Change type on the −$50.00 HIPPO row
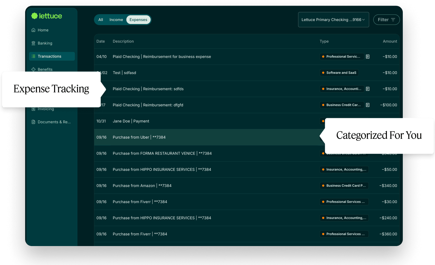This screenshot has height=265, width=435. click(x=344, y=169)
